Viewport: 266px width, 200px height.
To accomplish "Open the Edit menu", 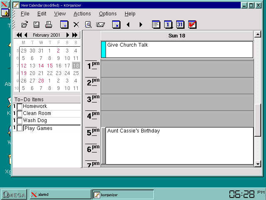I will pos(42,14).
